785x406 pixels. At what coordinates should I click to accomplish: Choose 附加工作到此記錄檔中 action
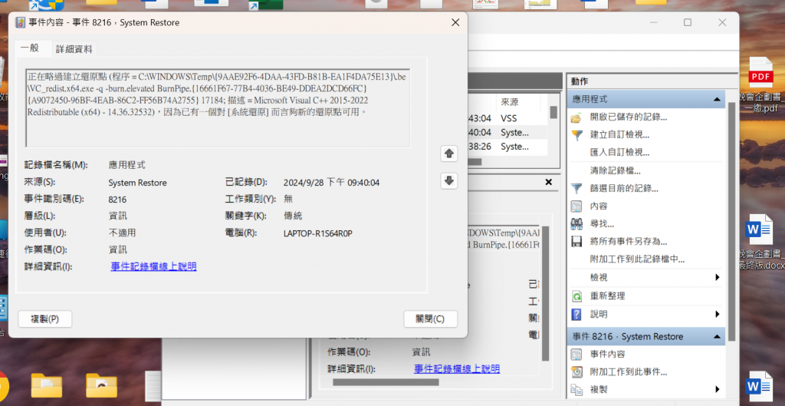tap(637, 259)
